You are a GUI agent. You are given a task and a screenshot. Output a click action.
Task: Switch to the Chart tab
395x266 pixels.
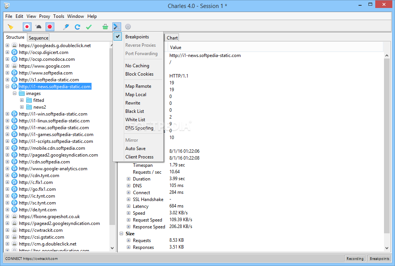click(x=172, y=38)
